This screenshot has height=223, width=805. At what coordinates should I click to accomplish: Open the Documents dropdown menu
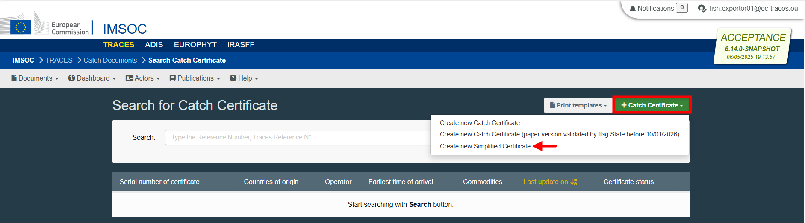(35, 78)
